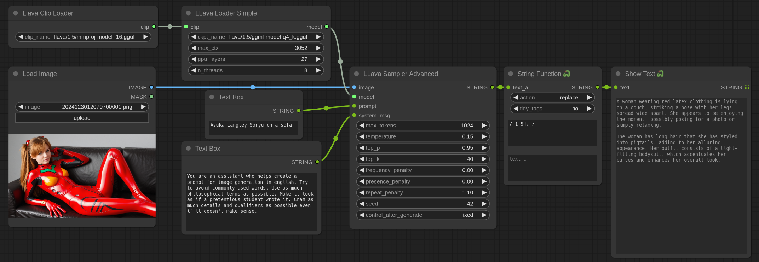Click STRING output socket on String Function
Viewport: 759px width, 262px height.
597,87
